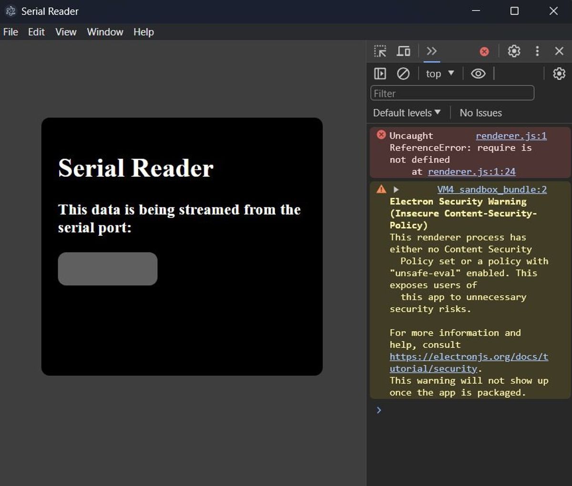The image size is (572, 486).
Task: Open renderer.js:1 source link
Action: coord(511,136)
